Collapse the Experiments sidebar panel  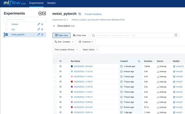click(44, 13)
